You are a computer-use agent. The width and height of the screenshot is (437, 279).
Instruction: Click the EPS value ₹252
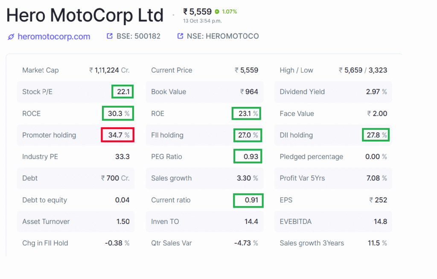378,200
